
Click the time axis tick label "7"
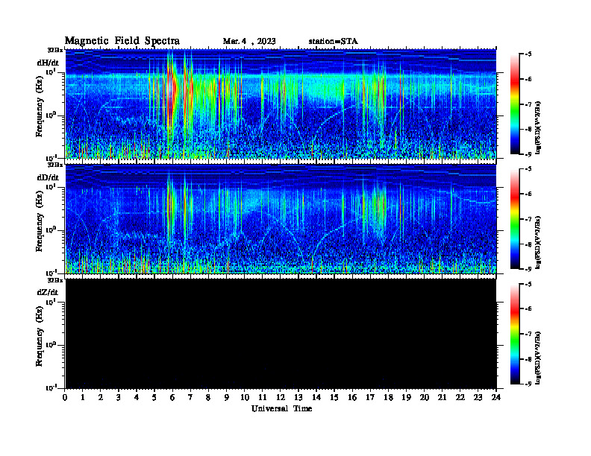tap(191, 397)
